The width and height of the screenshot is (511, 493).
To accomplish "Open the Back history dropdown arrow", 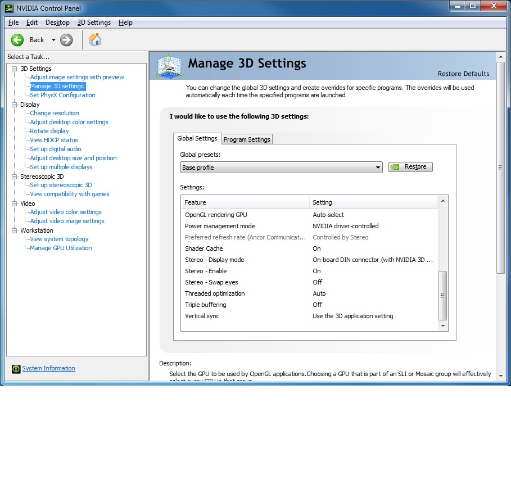I will tap(53, 40).
